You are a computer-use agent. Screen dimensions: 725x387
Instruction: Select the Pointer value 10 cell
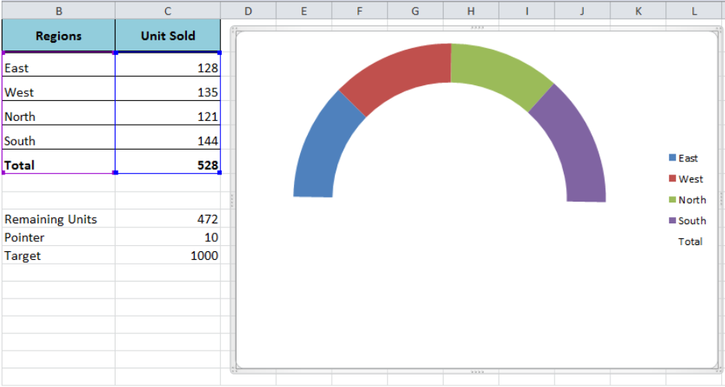(x=167, y=237)
